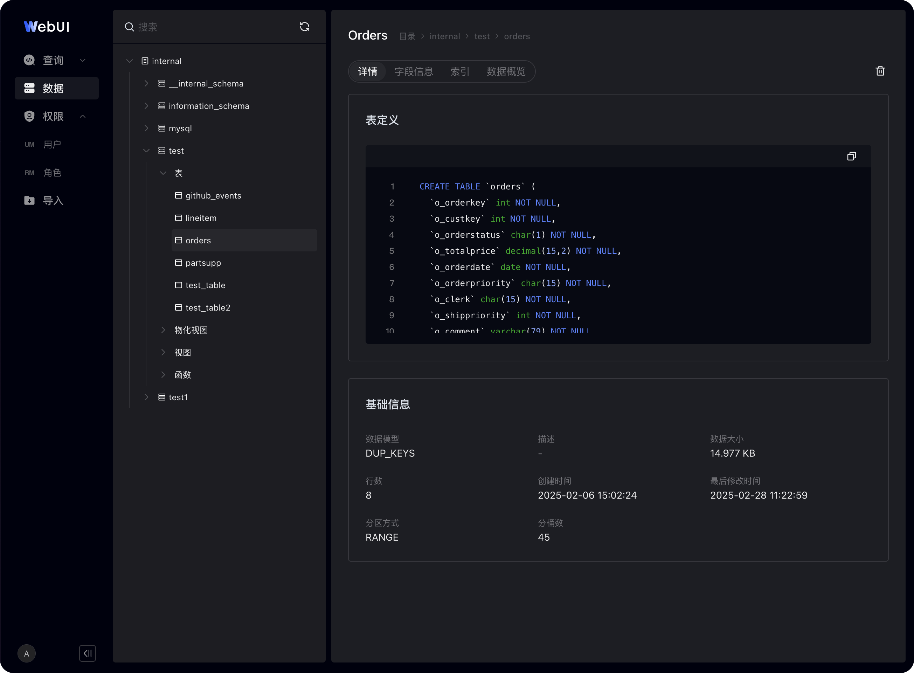Expand the 查询 menu chevron
This screenshot has width=914, height=673.
tap(83, 60)
